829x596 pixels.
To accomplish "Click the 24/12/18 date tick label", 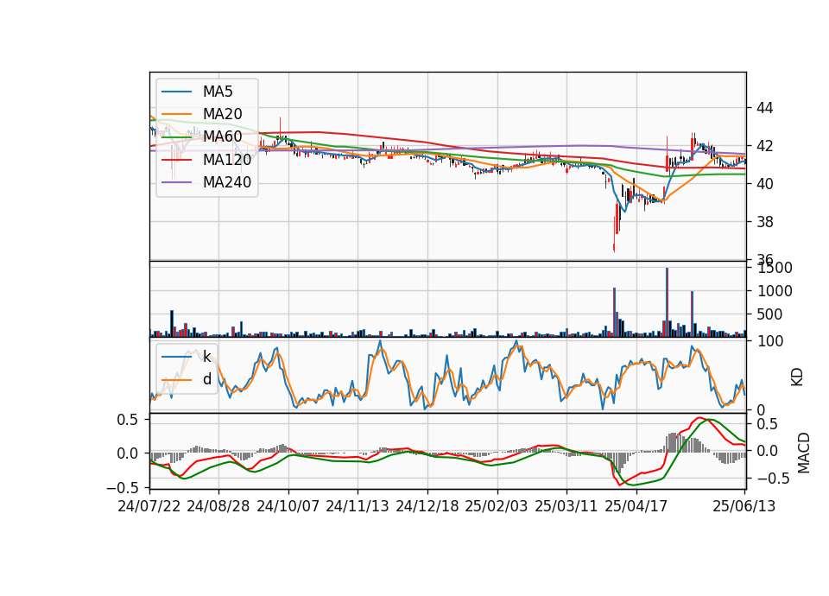I will coord(427,506).
